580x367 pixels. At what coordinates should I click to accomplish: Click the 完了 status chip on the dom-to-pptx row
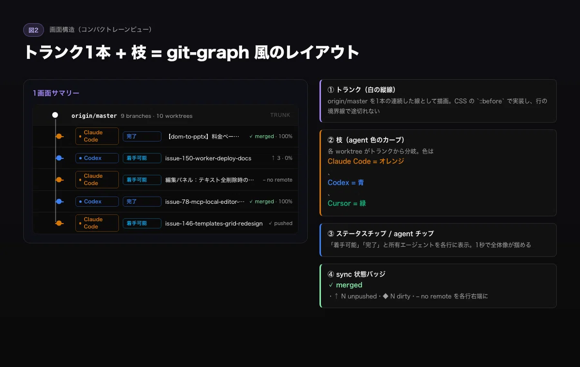point(142,136)
